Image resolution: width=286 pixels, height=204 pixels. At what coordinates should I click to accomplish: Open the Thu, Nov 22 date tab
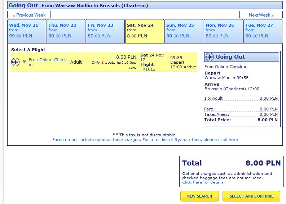[x=66, y=31]
